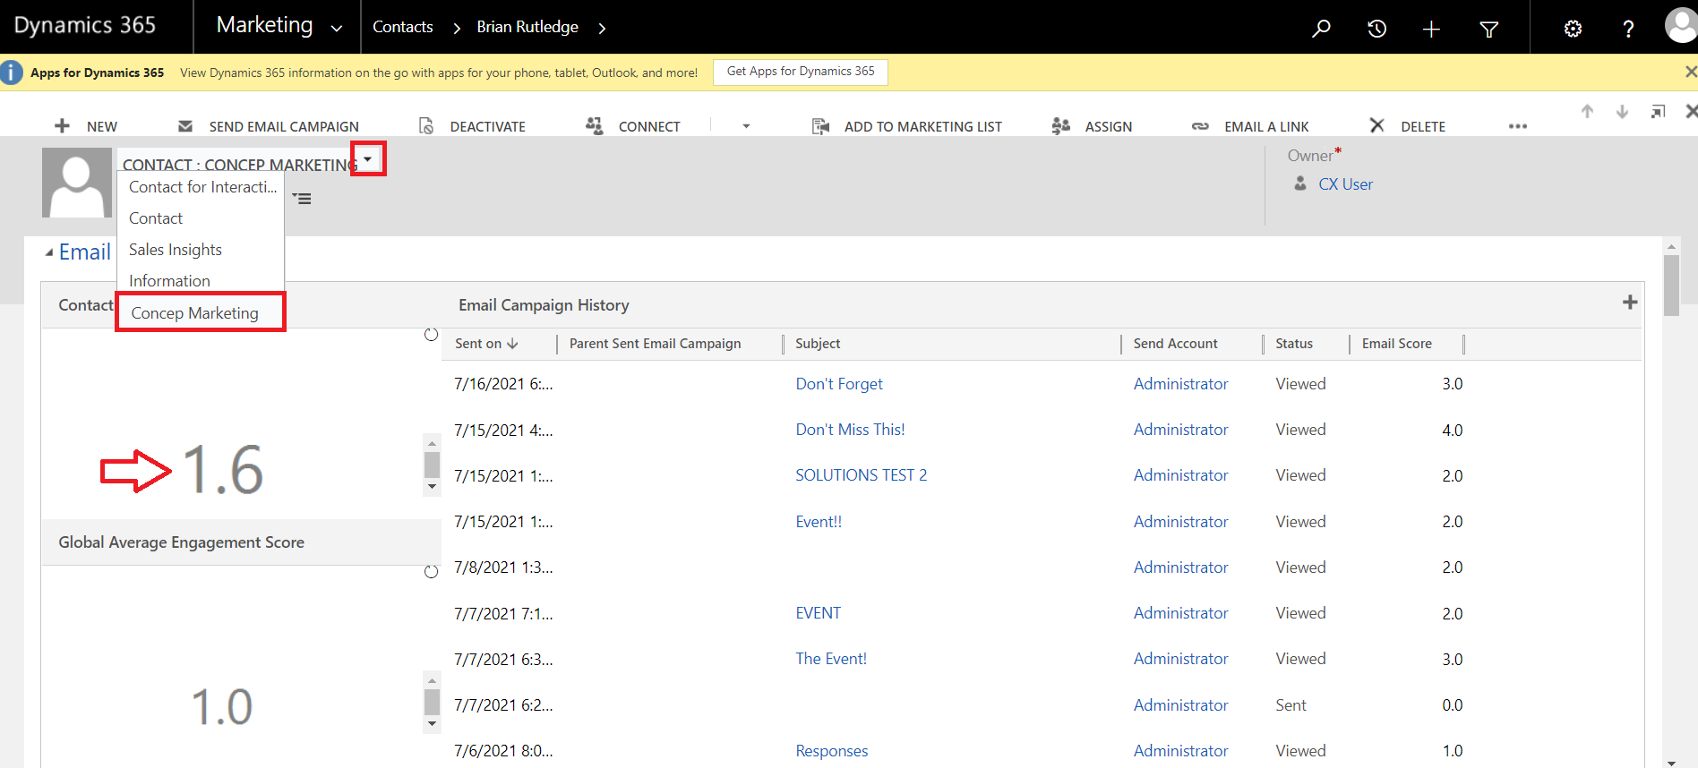The image size is (1698, 768).
Task: Open Responses subject link
Action: 831,751
